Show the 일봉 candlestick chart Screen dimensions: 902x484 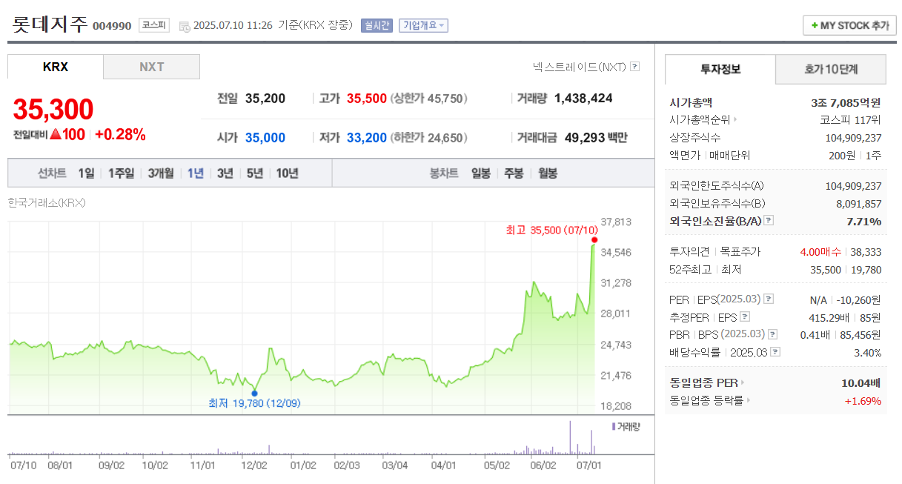click(480, 173)
